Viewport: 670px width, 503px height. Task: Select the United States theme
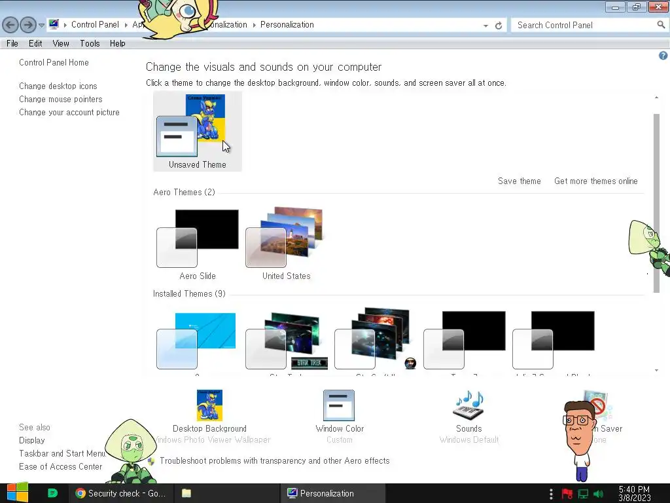[287, 244]
